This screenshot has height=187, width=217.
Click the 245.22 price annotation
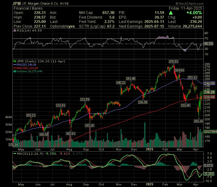(121, 83)
